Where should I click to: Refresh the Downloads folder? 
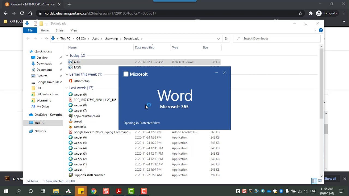226,39
